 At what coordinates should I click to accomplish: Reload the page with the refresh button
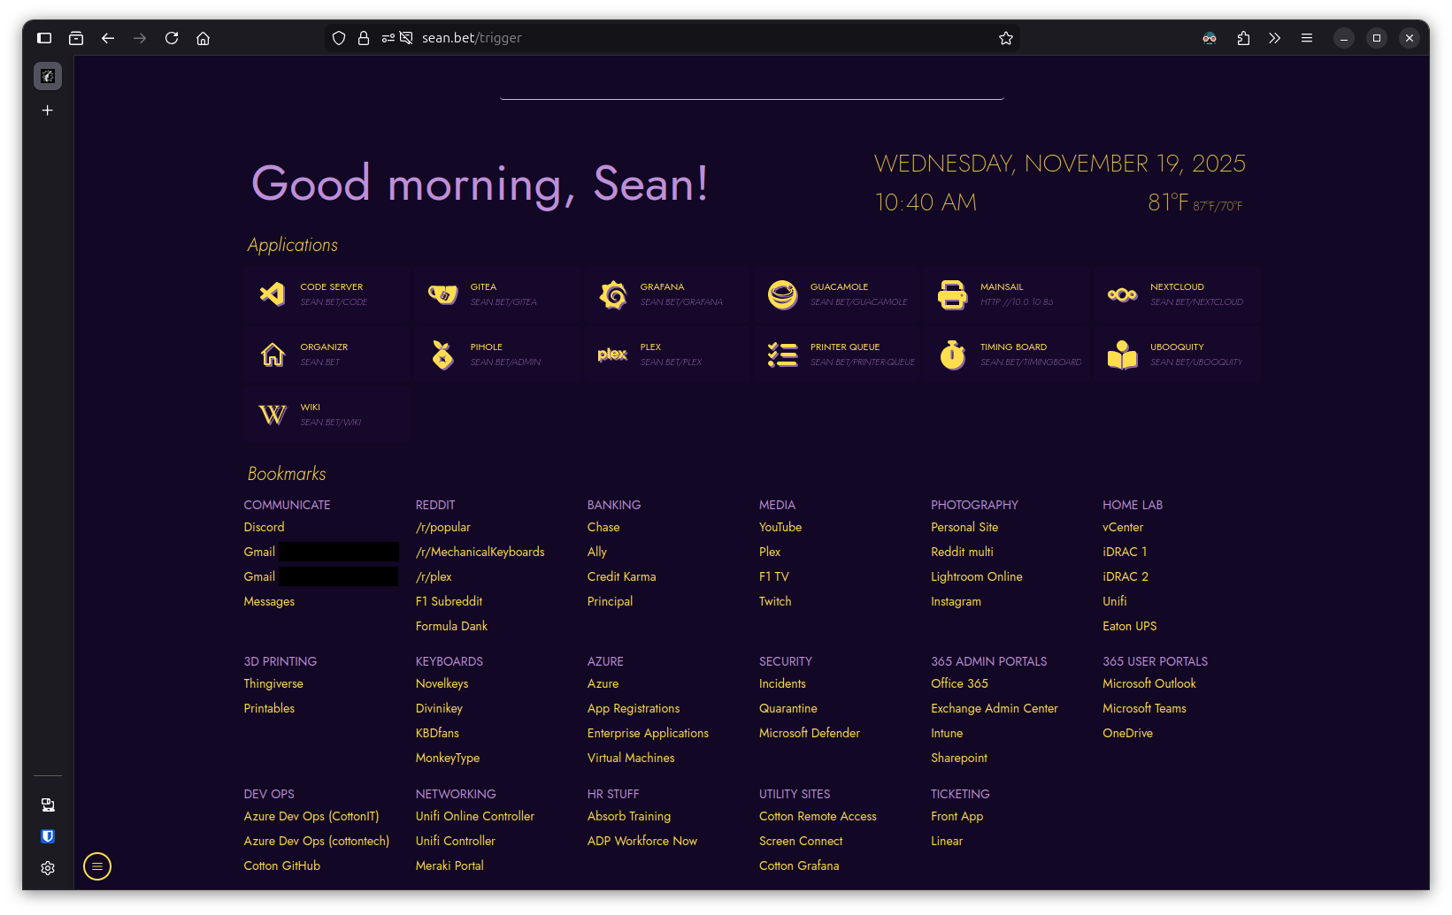point(172,38)
